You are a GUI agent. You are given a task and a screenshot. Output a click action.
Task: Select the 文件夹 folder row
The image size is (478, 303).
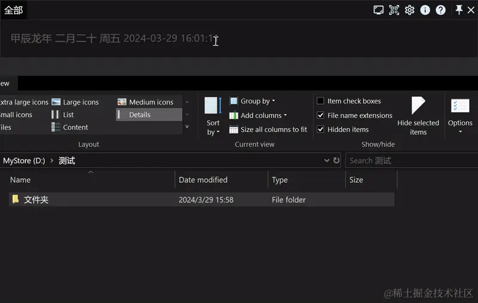[201, 200]
